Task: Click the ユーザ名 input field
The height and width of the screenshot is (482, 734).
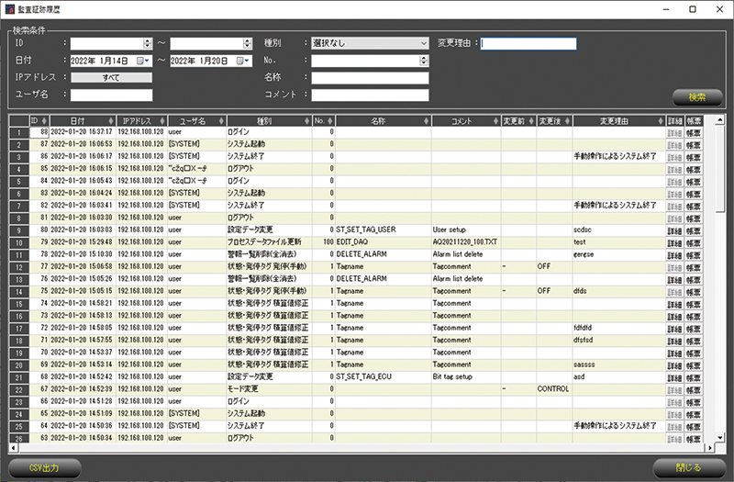Action: point(111,95)
